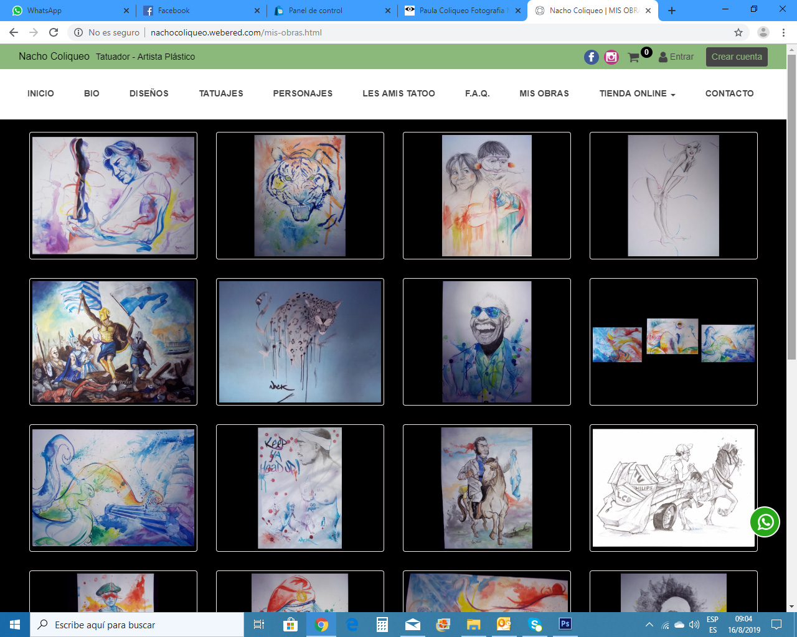This screenshot has height=637, width=797.
Task: Open the MIS OBRAS menu item
Action: coord(544,93)
